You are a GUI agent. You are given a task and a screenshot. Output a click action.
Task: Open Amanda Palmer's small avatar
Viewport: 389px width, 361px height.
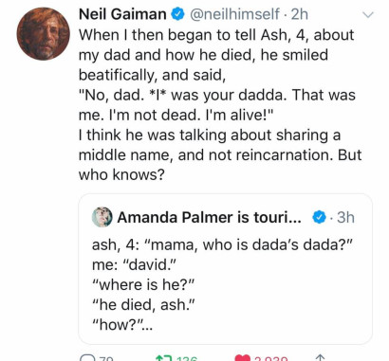(x=102, y=217)
